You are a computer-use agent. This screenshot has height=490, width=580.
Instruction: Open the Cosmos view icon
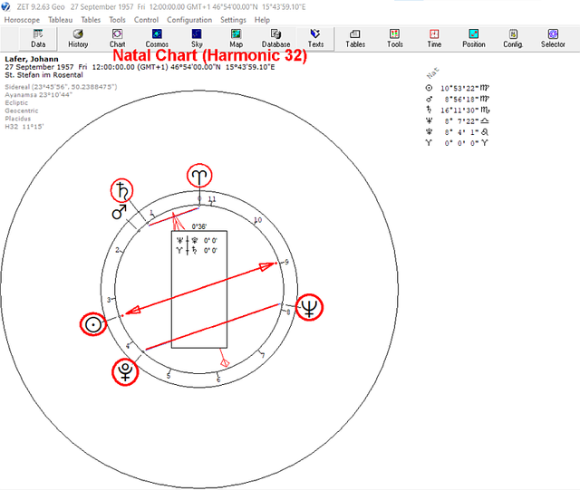(157, 38)
